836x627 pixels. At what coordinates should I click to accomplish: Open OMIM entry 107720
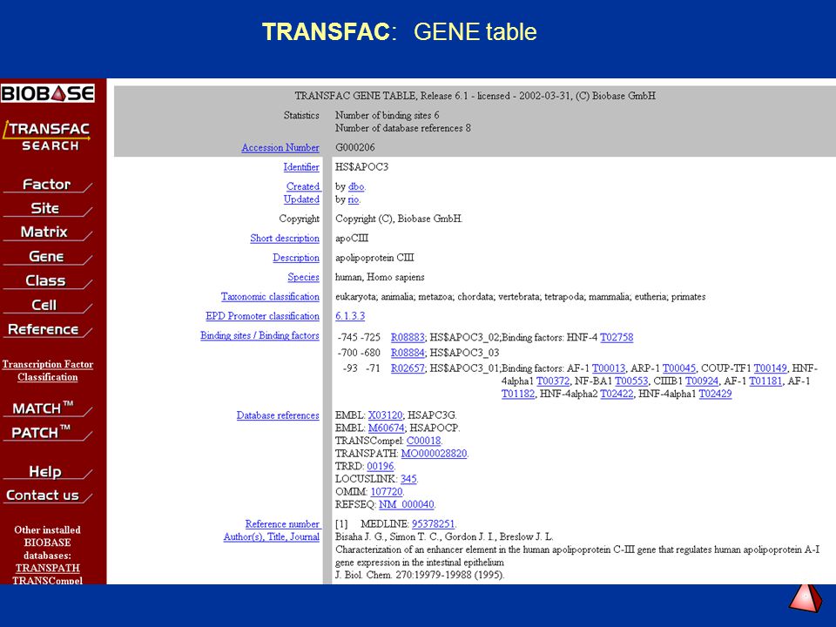(x=387, y=492)
